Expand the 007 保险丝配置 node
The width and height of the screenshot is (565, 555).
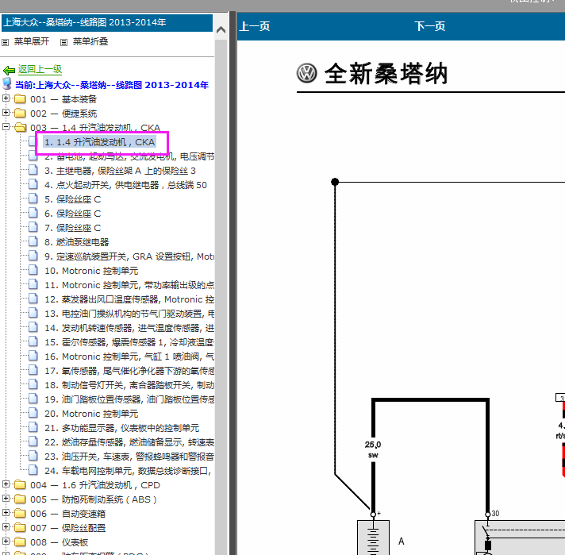point(6,527)
